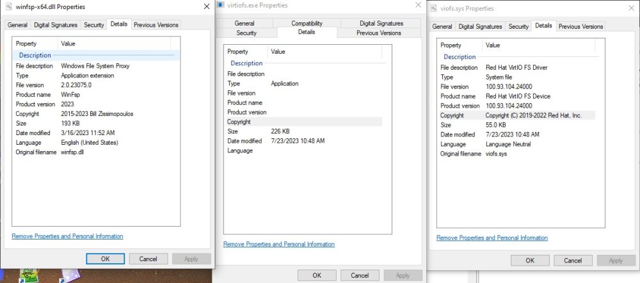This screenshot has width=640, height=283.
Task: Select 'Language Neutral' language value
Action: [508, 144]
